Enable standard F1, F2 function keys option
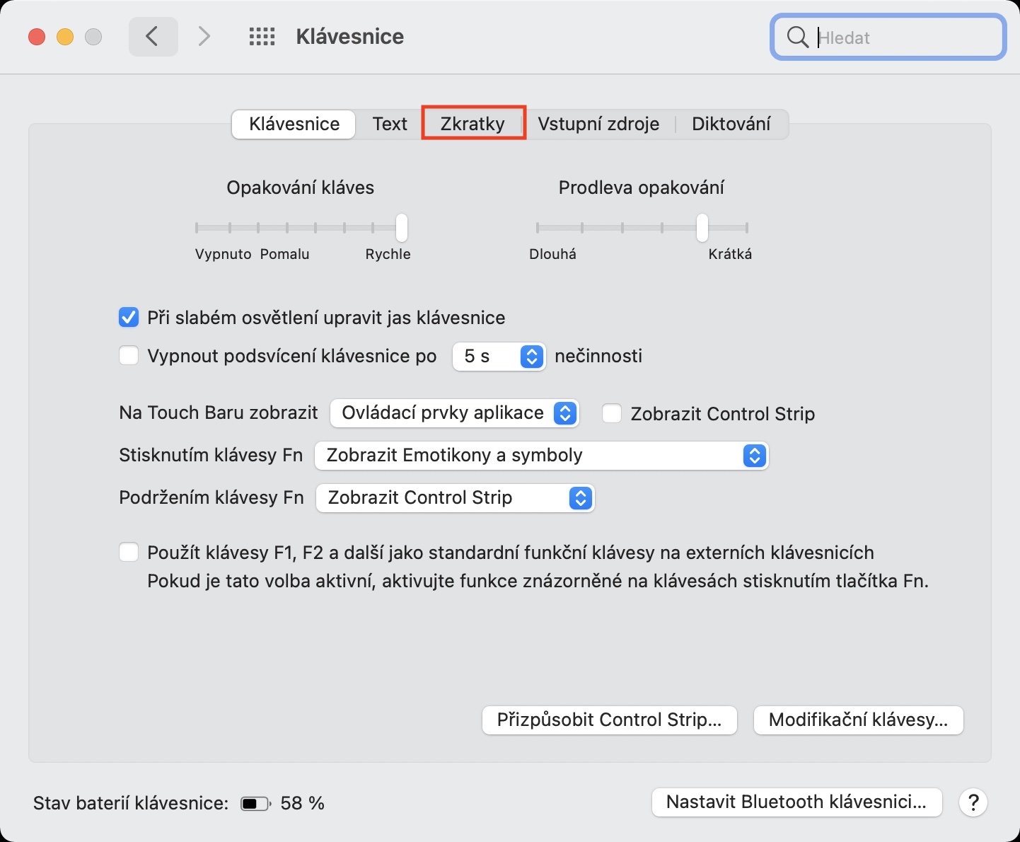Viewport: 1020px width, 842px height. [x=129, y=552]
